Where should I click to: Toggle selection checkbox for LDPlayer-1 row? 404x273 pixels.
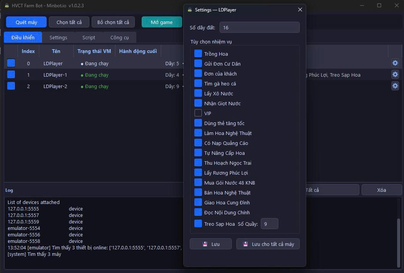[11, 74]
